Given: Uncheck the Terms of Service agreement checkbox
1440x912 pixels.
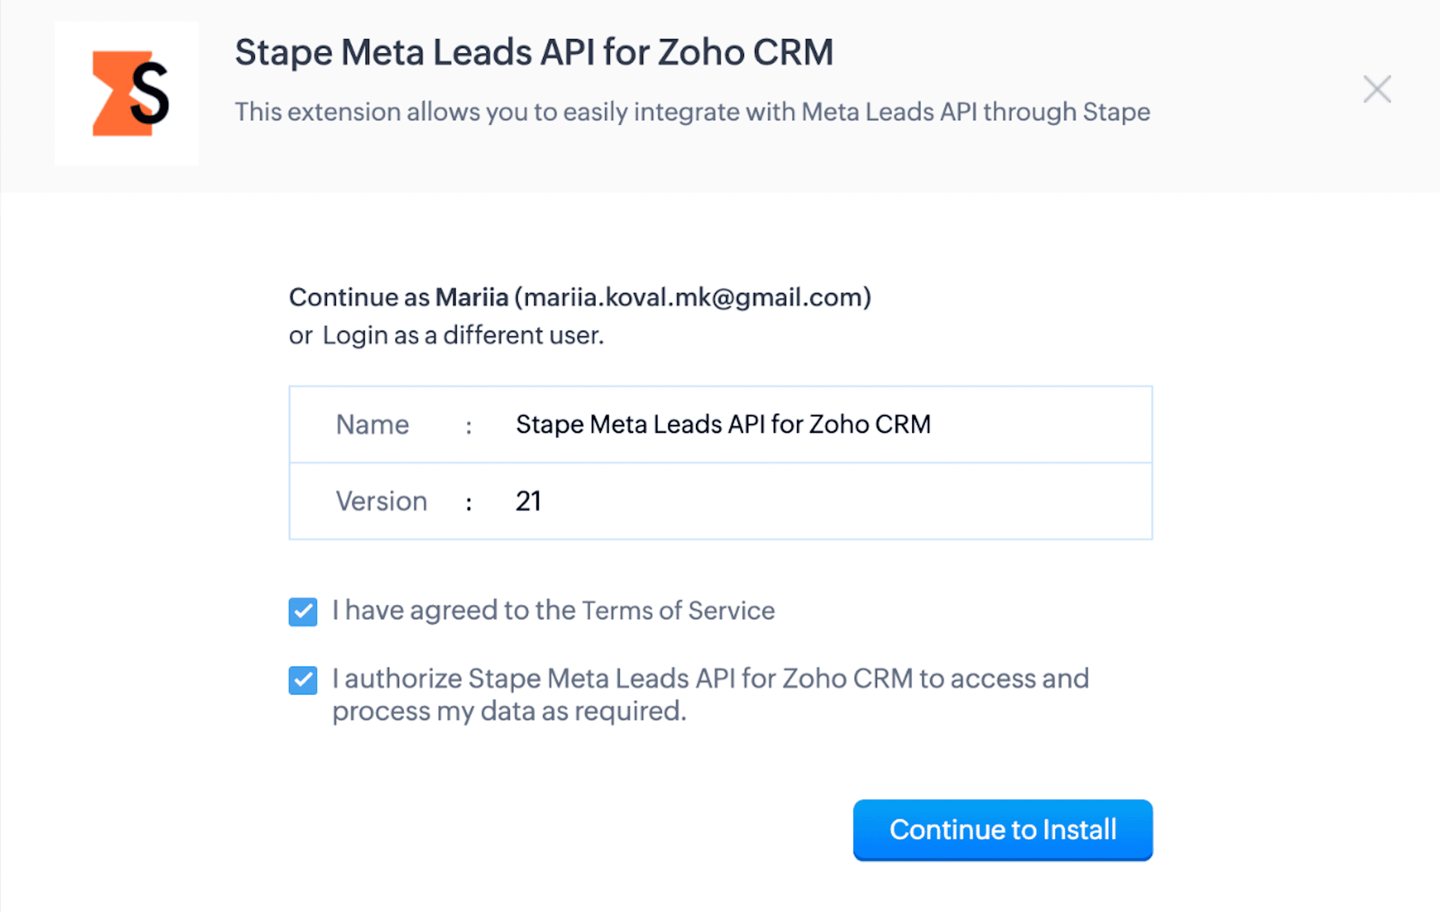Looking at the screenshot, I should (x=303, y=611).
